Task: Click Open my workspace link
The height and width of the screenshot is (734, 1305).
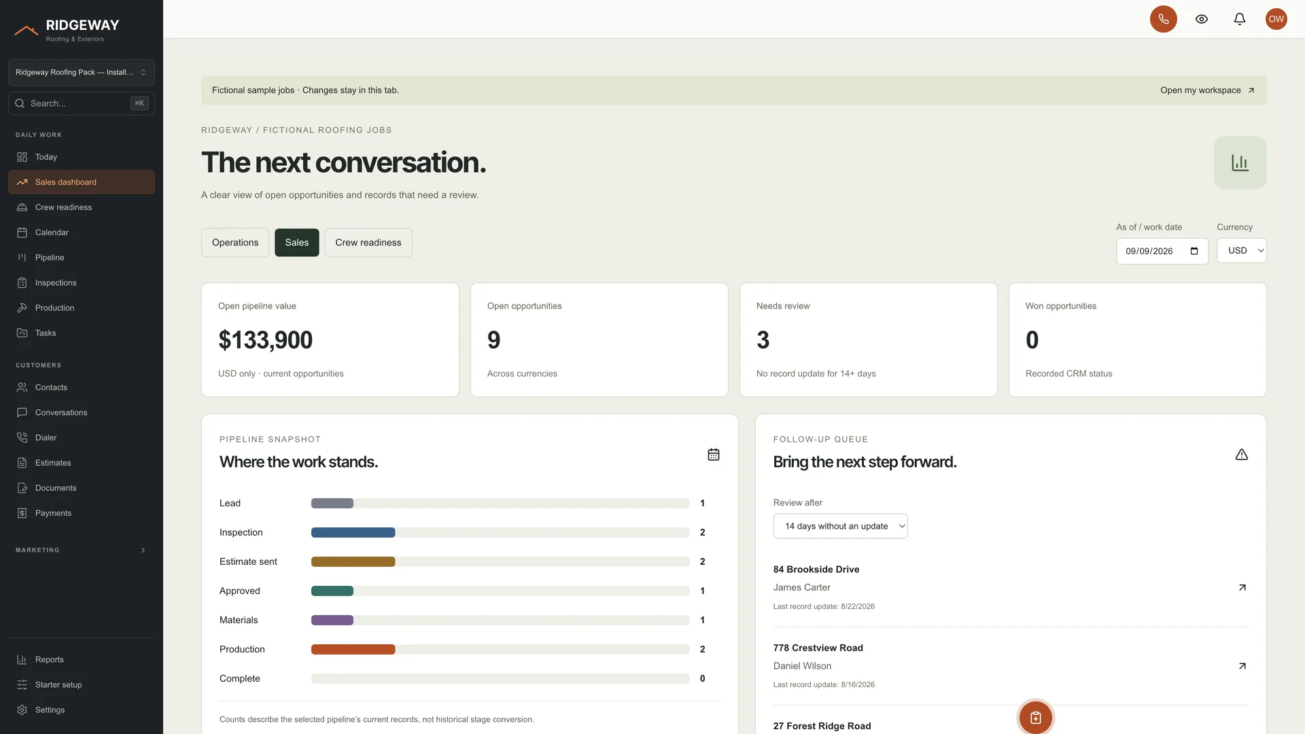Action: [x=1207, y=90]
